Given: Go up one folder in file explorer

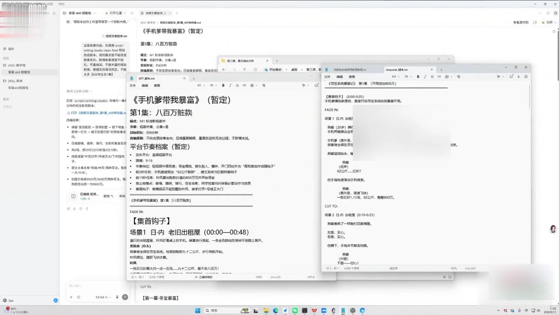Looking at the screenshot, I should coord(245,70).
